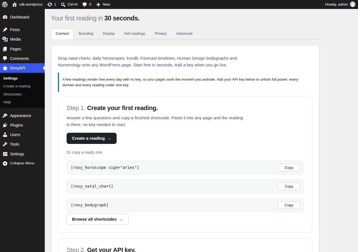Click the WordPress logo icon
Viewport: 358px width, 252px height.
coord(5,4)
